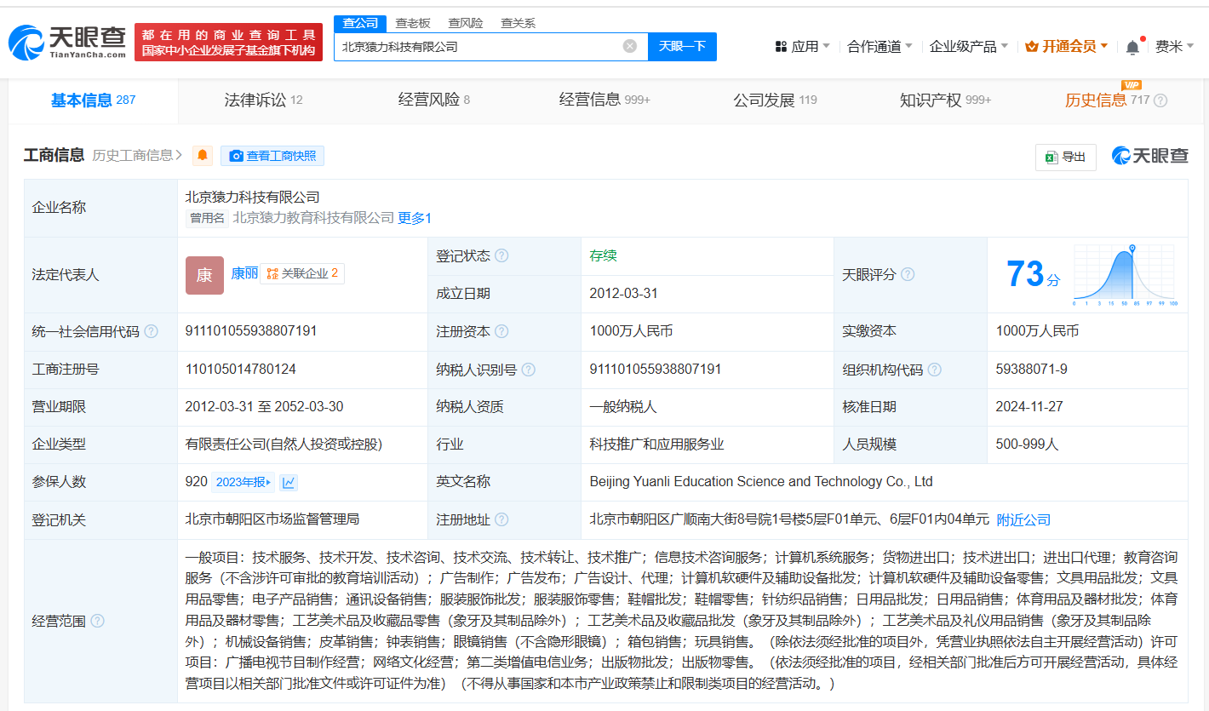Click the 500-999人 staff size value
Viewport: 1209px width, 711px height.
[1027, 444]
